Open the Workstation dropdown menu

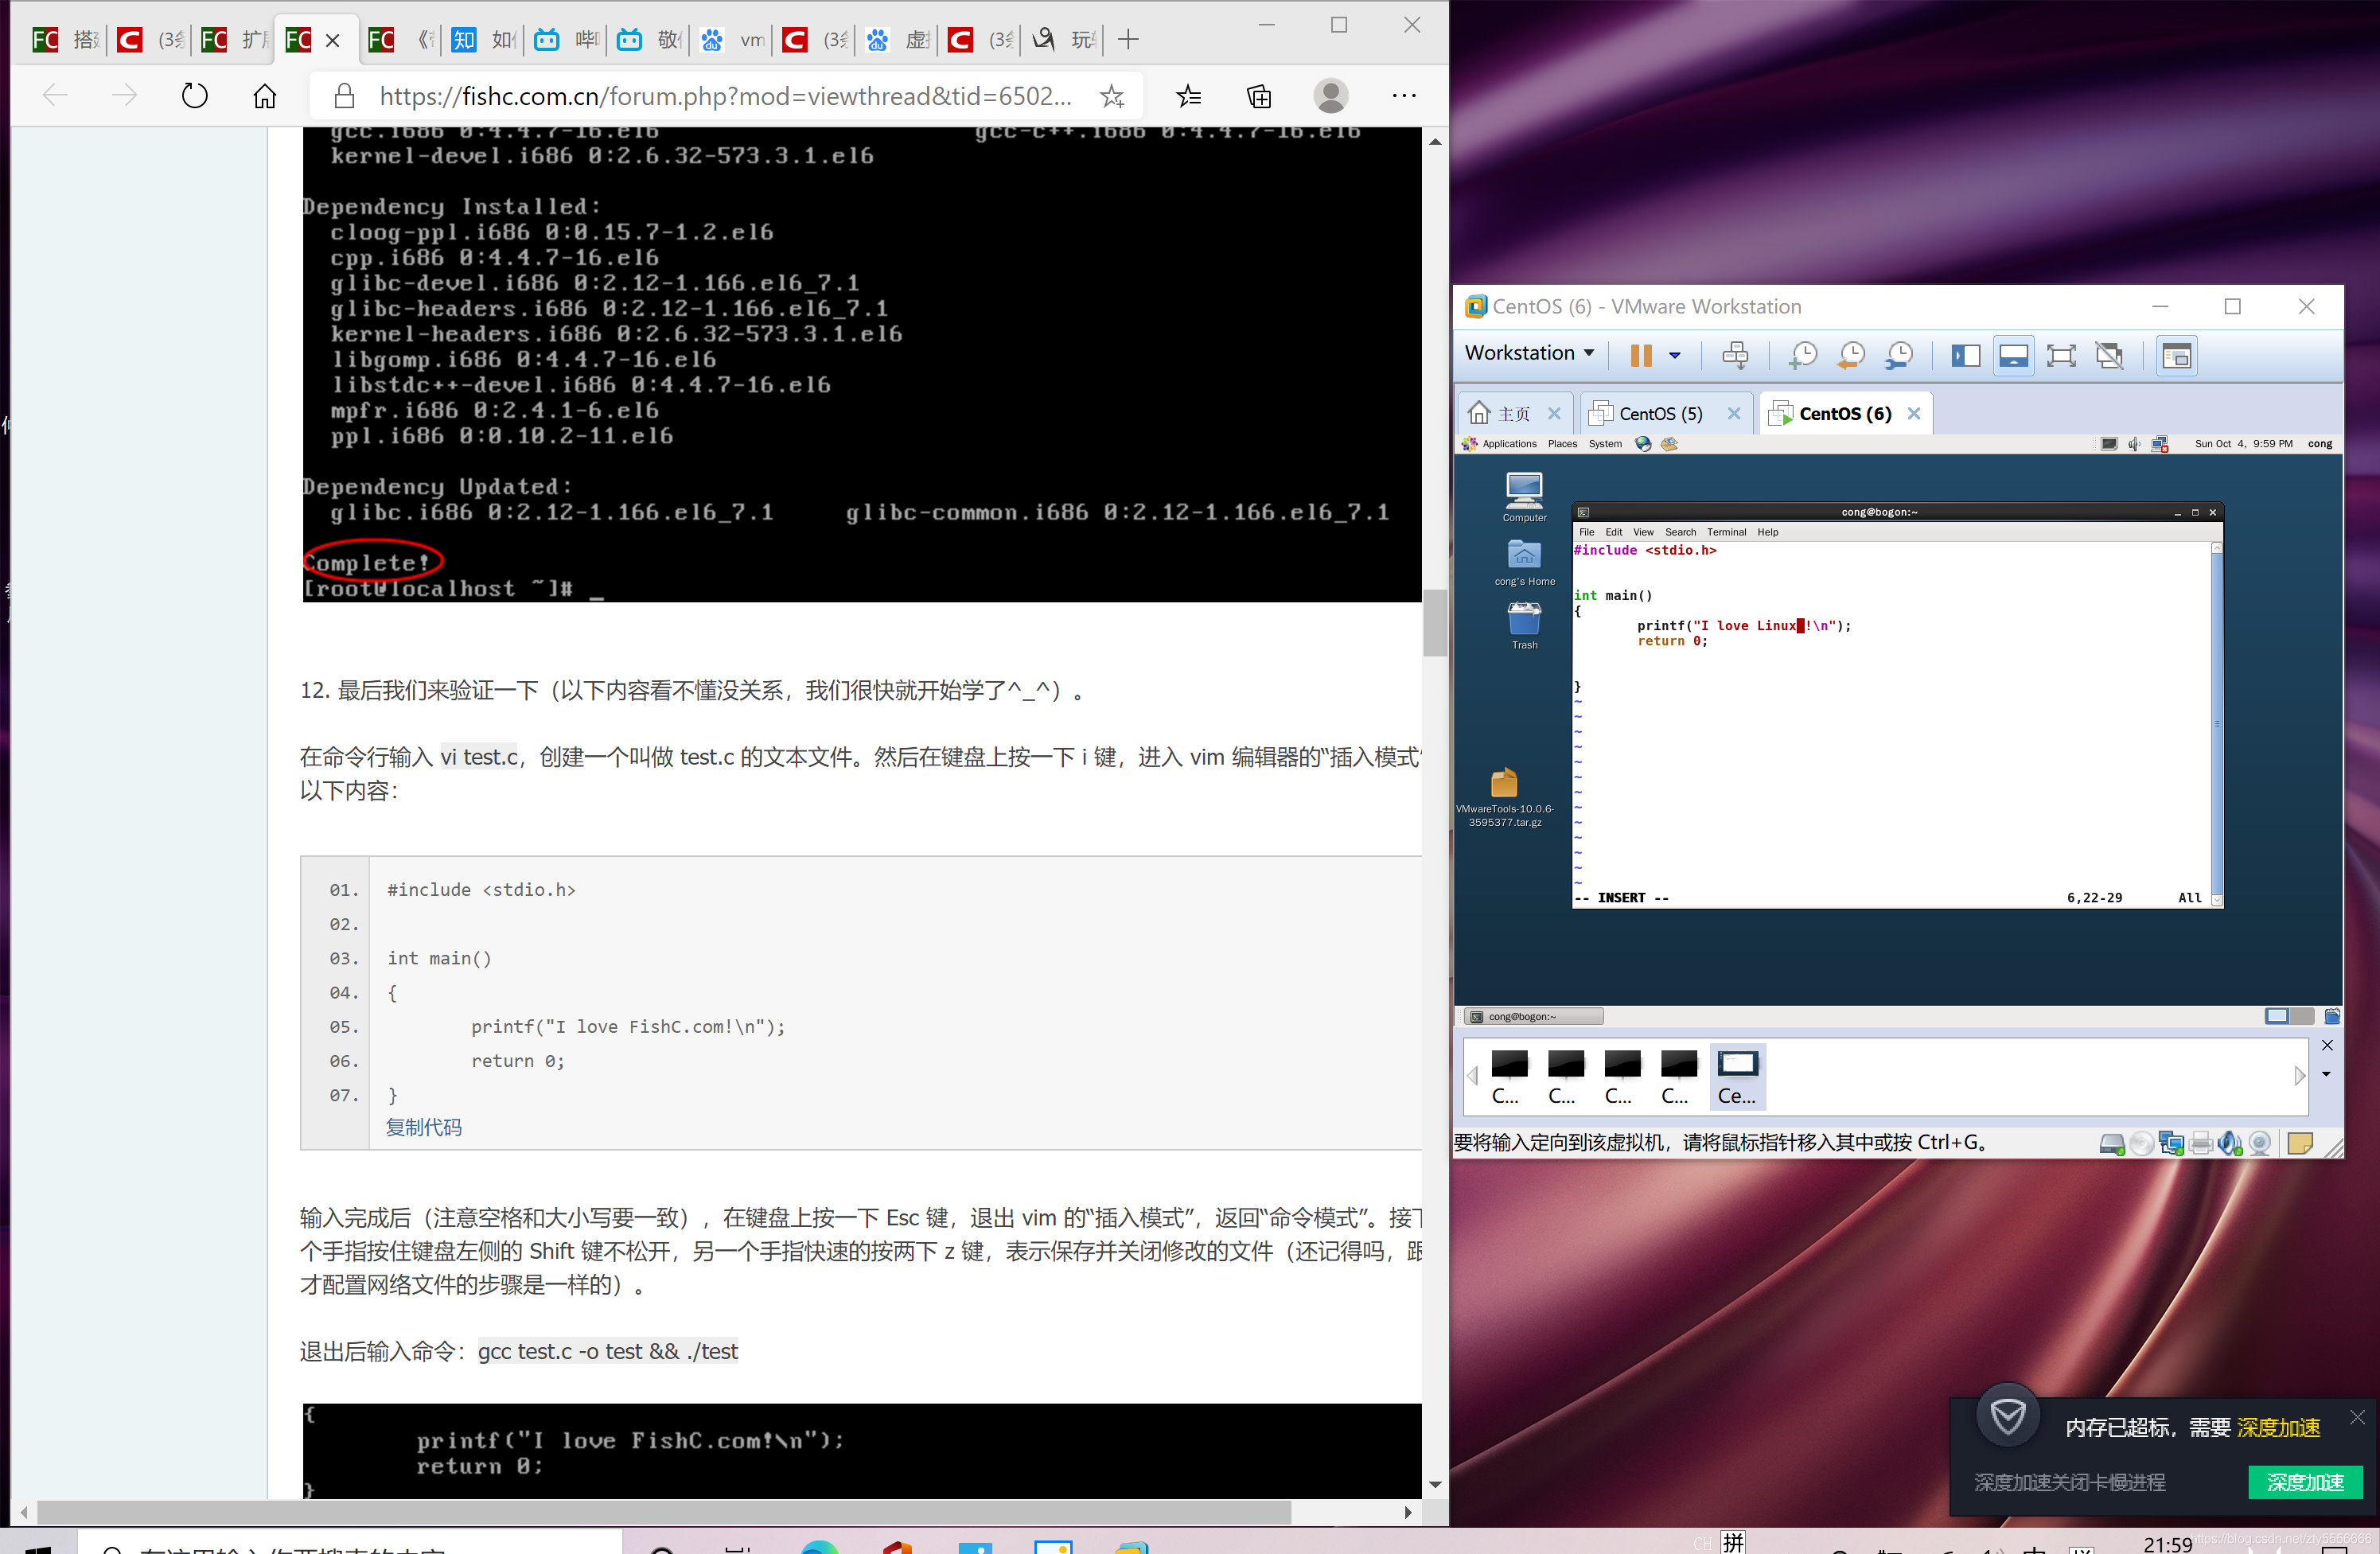(1529, 353)
